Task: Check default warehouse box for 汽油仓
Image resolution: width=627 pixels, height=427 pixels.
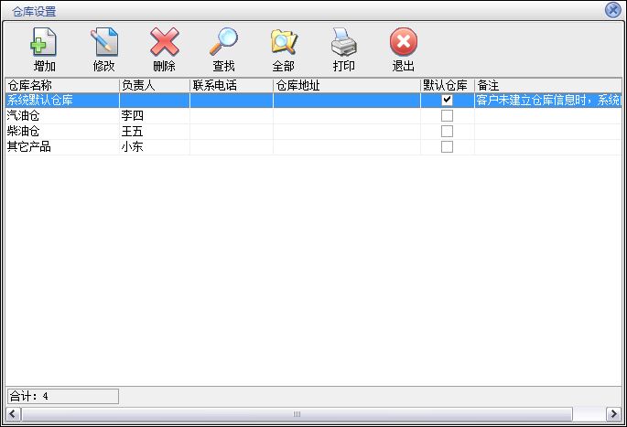Action: tap(447, 116)
